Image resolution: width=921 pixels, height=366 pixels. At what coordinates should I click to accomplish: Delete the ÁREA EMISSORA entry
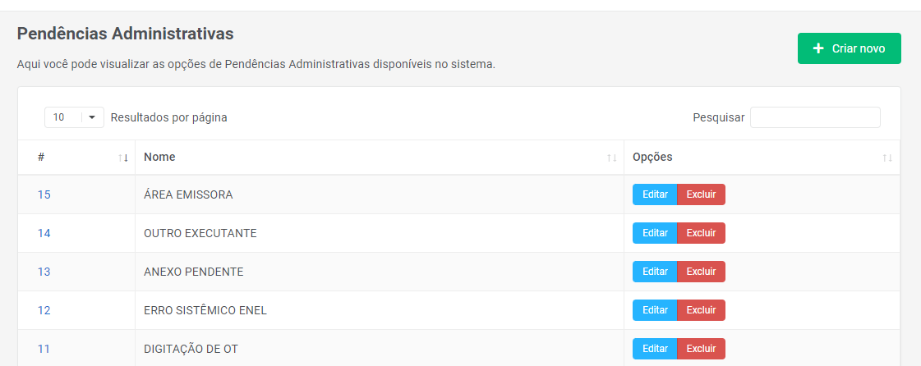click(701, 194)
